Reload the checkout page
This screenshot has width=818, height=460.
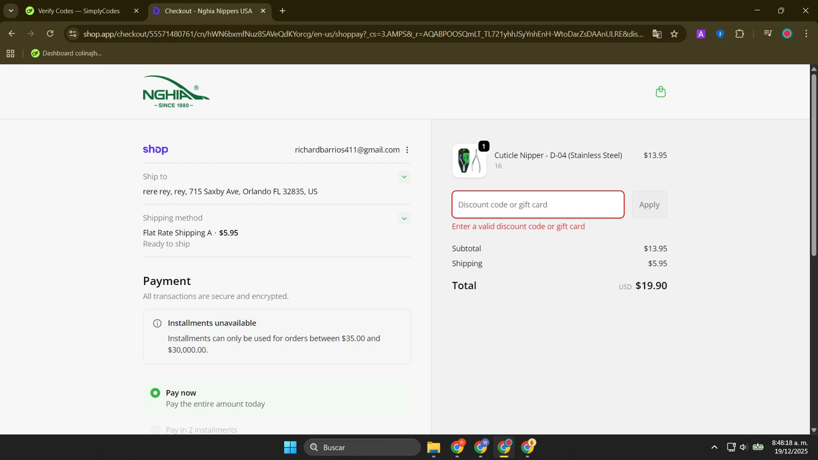pyautogui.click(x=50, y=34)
